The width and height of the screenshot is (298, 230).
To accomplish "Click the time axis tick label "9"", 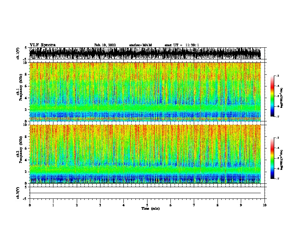I will 241,205.
